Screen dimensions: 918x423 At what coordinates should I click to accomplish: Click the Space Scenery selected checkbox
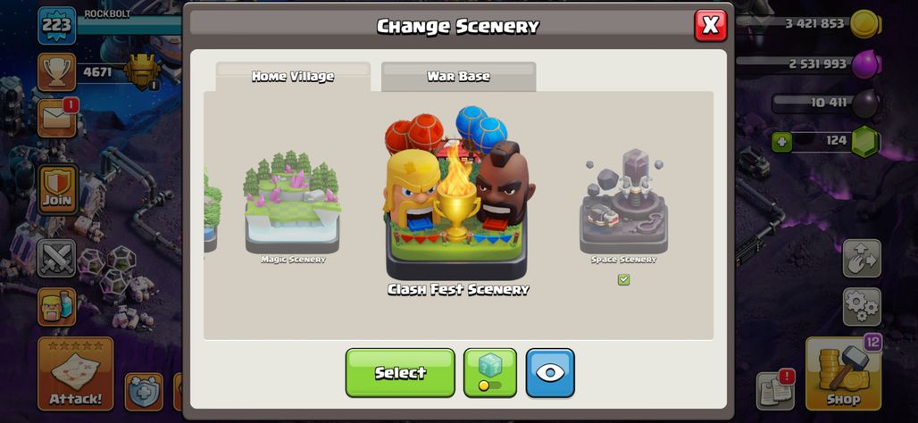click(623, 279)
